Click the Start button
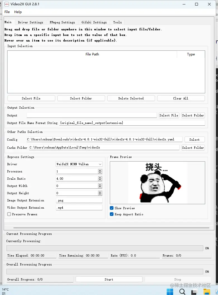 coord(109,279)
